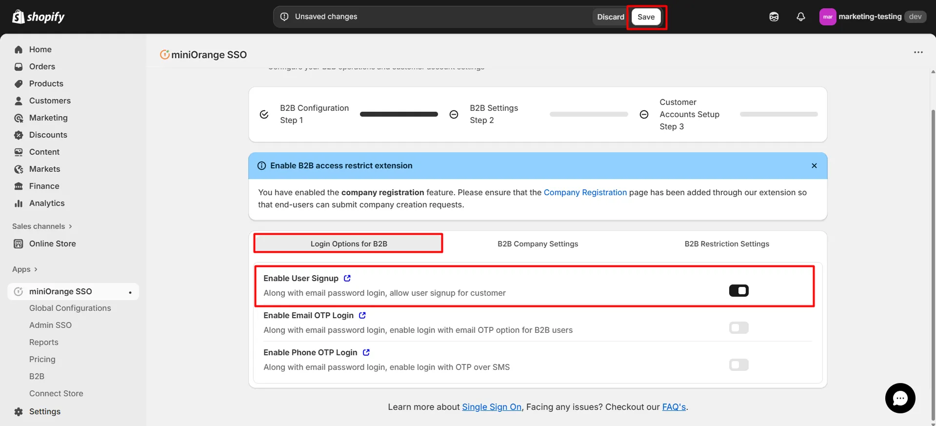Open Pricing submenu item
This screenshot has height=426, width=936.
(42, 359)
